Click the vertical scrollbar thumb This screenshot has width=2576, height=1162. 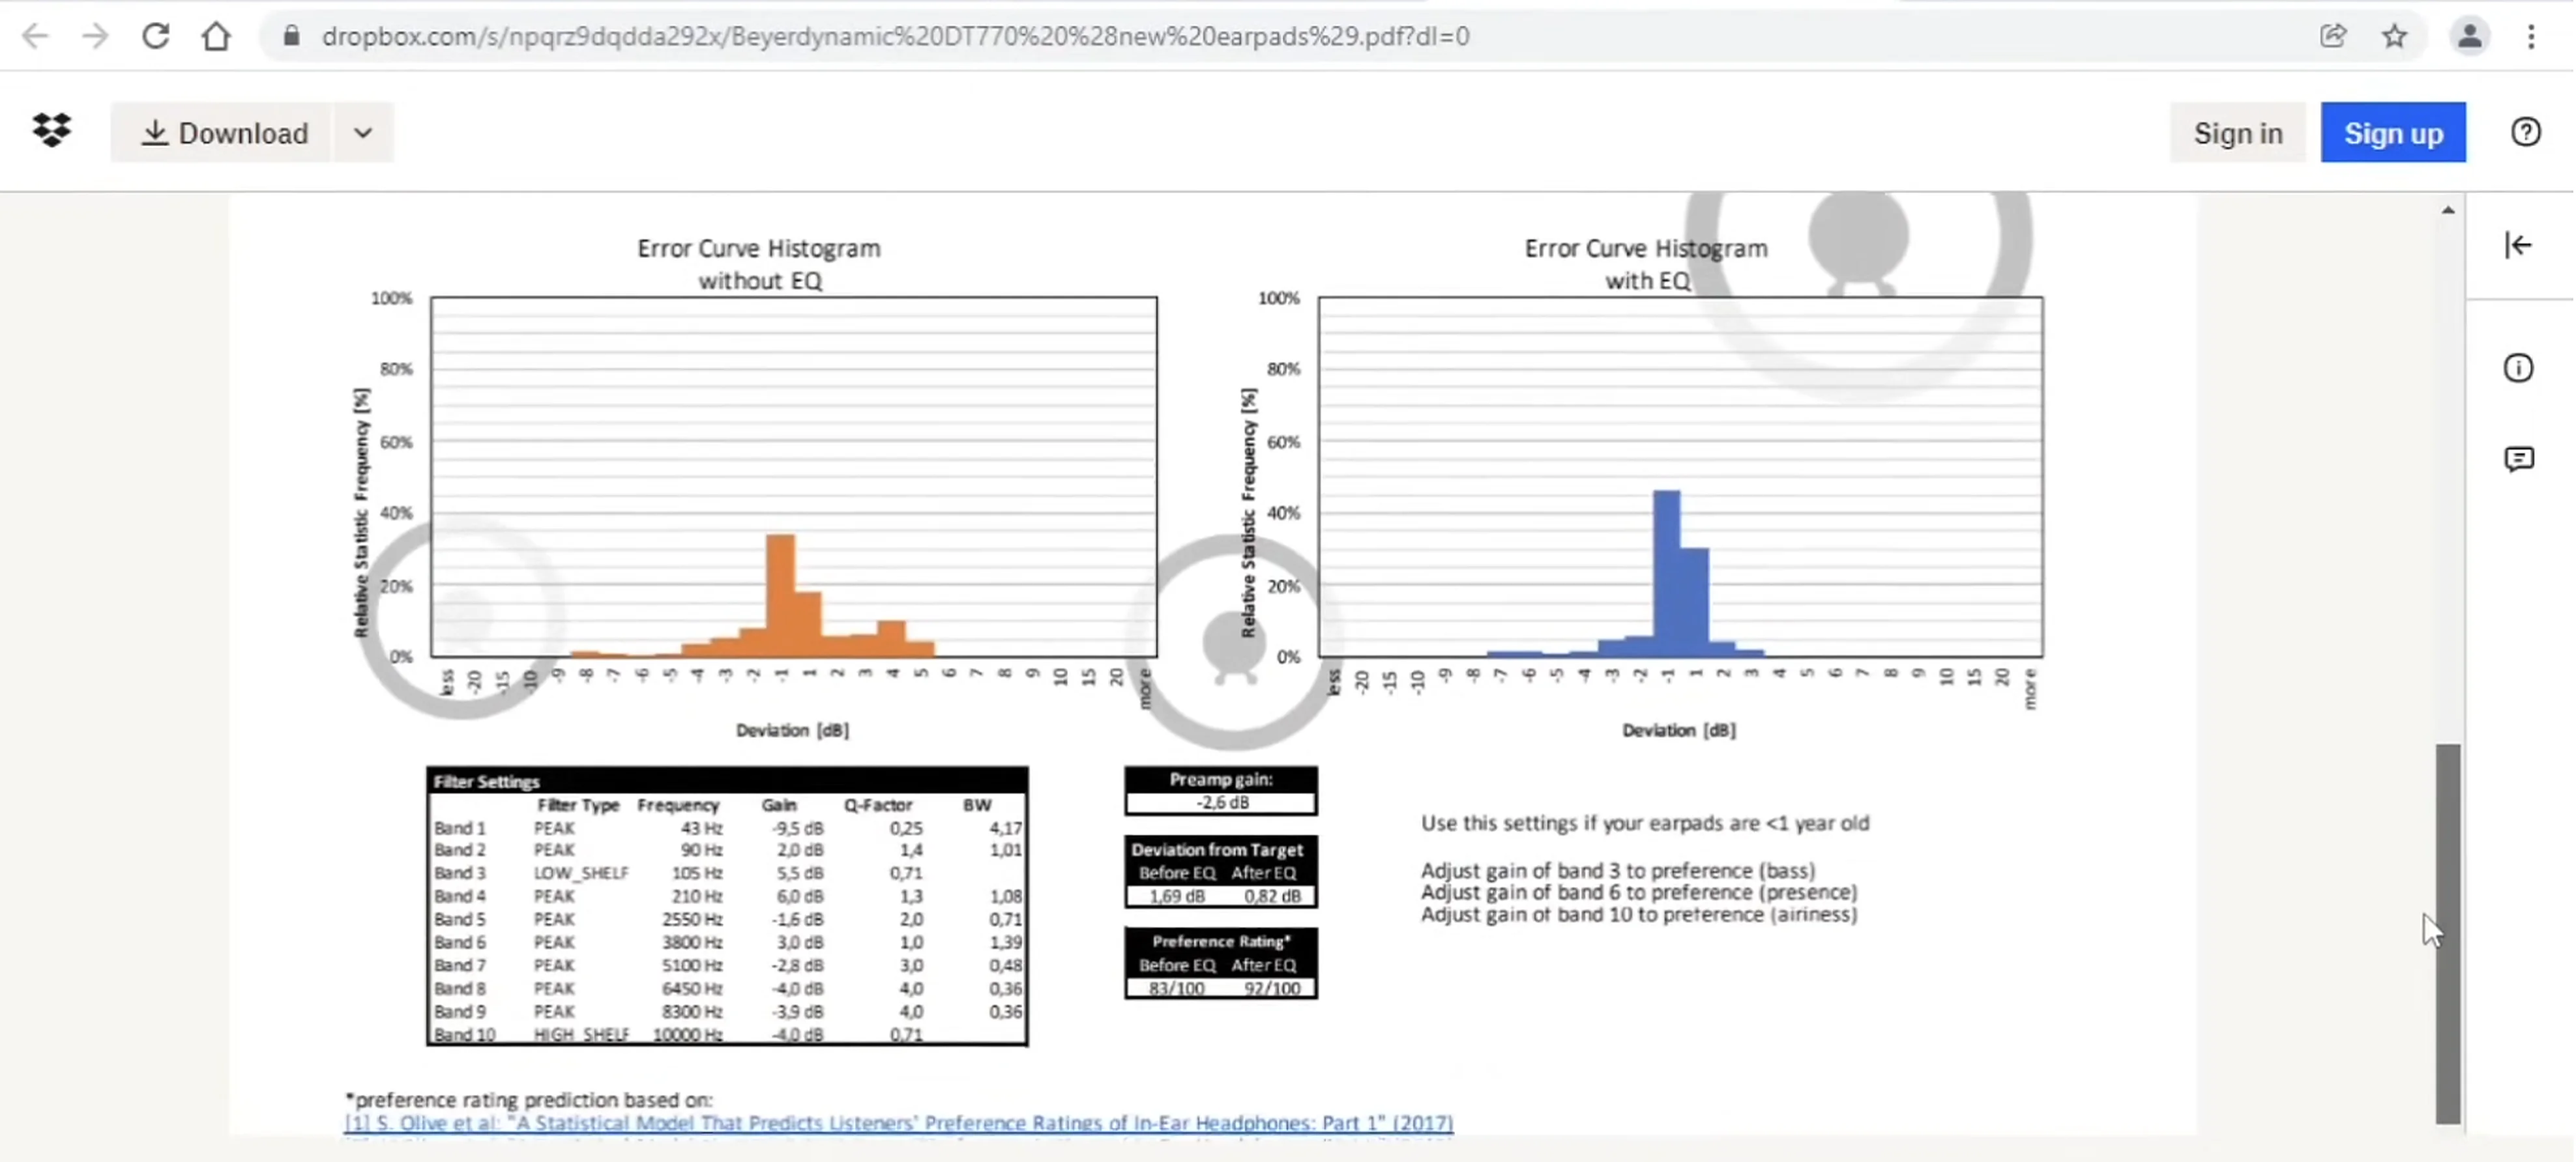(x=2447, y=934)
